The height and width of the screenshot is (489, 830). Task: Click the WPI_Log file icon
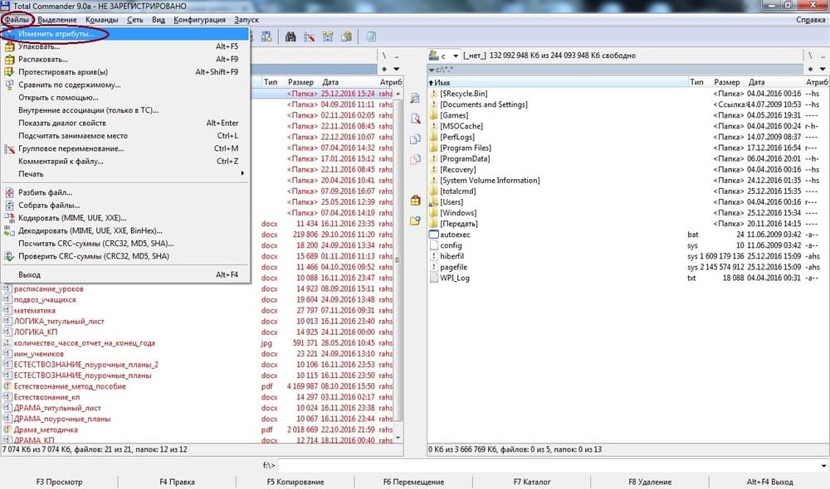tap(433, 278)
